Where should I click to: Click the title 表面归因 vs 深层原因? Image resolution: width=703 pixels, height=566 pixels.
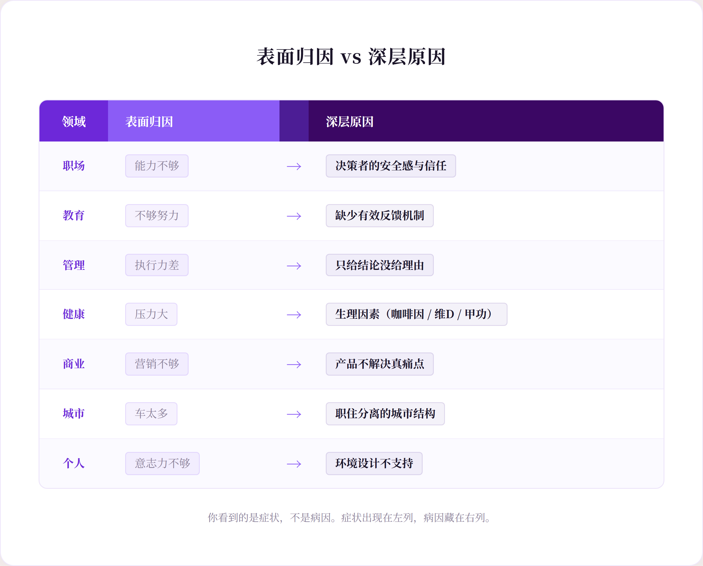click(351, 57)
